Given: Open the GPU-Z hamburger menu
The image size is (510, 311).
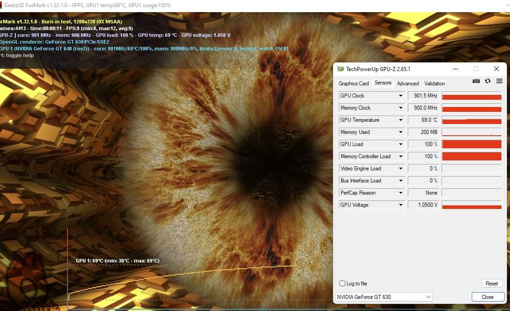Looking at the screenshot, I should (499, 81).
